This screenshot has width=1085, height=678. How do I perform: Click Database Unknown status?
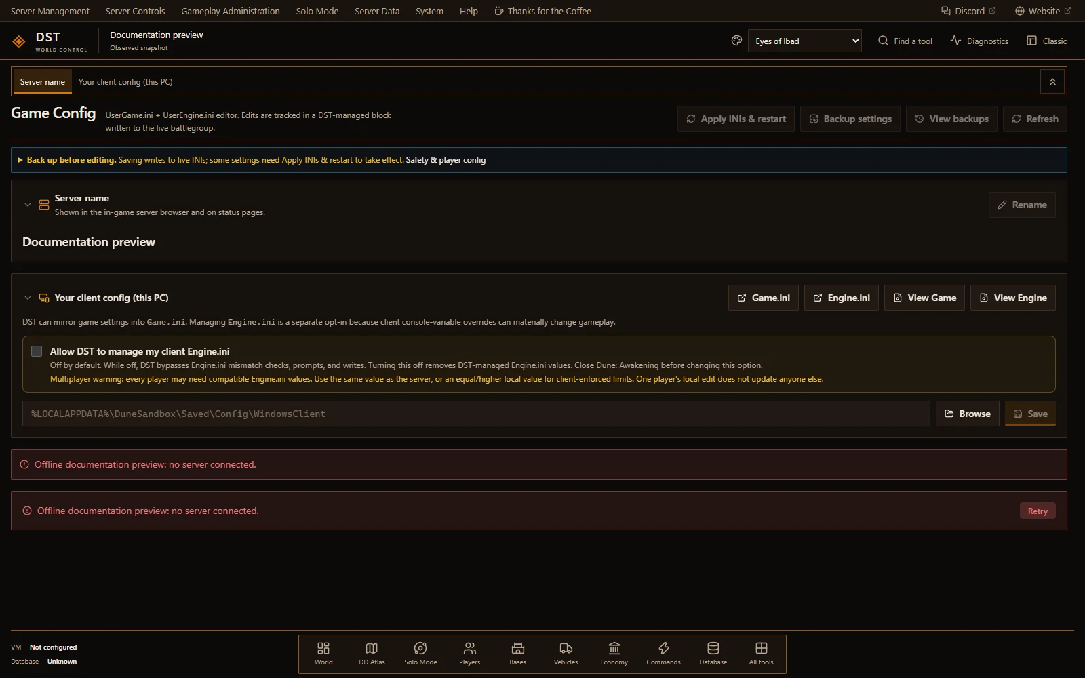tap(44, 662)
